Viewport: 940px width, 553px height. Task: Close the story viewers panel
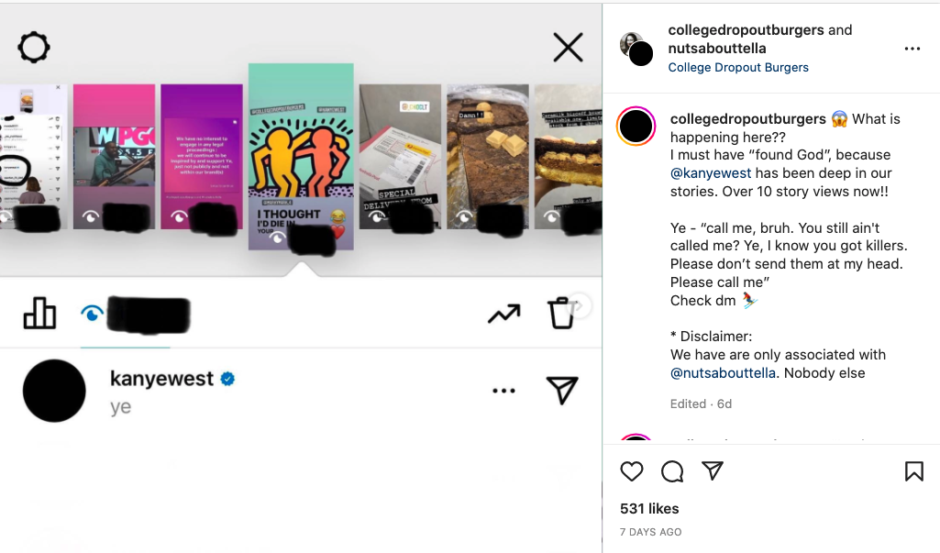click(568, 47)
